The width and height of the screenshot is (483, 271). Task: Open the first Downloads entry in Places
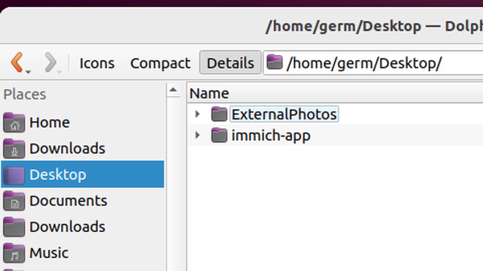[x=67, y=149]
